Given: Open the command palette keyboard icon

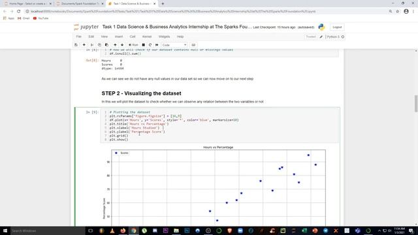Looking at the screenshot, I should 193,45.
